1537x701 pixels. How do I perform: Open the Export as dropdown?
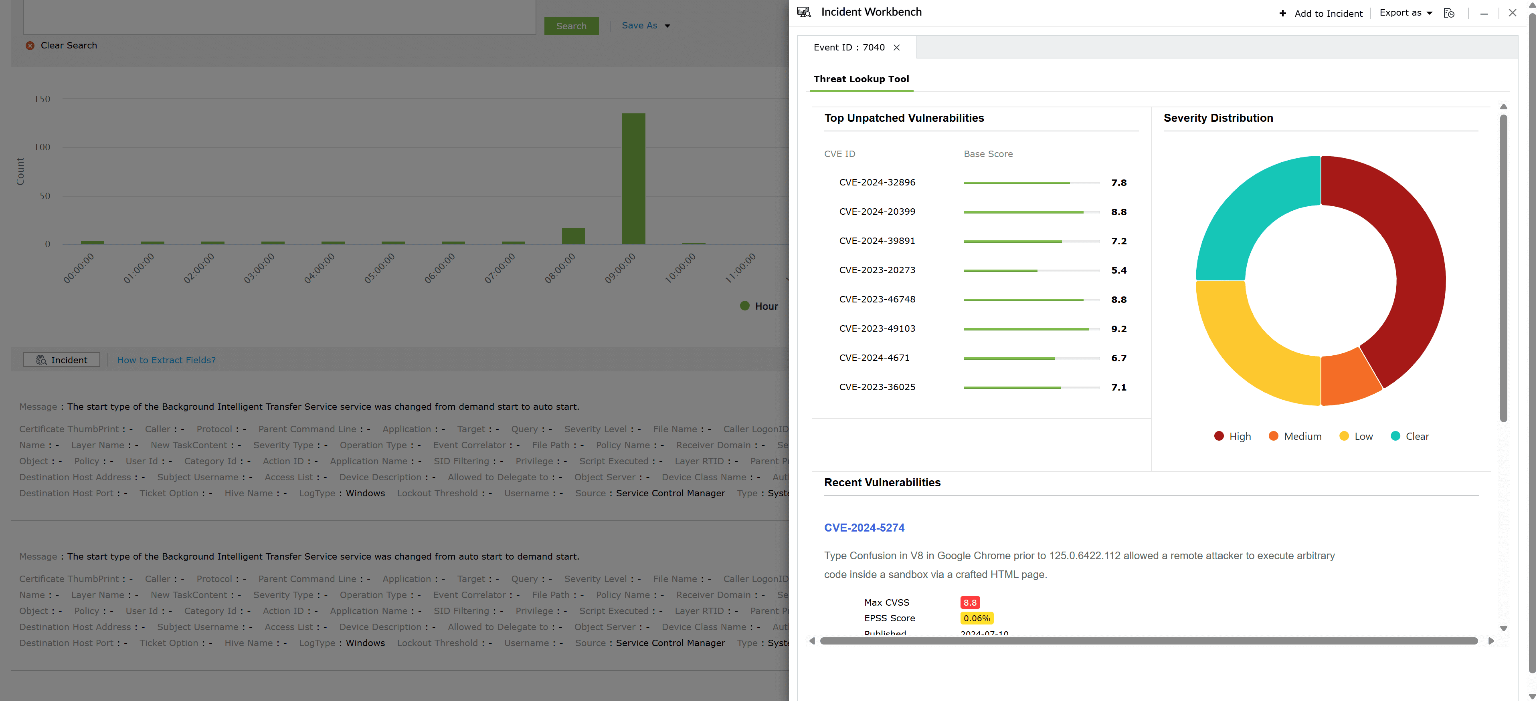(1405, 12)
